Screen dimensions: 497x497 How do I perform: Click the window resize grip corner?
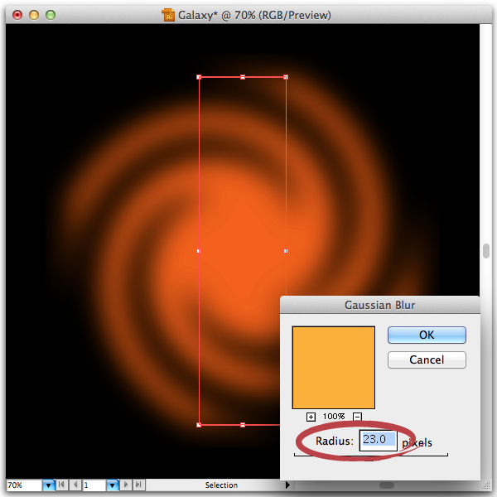486,485
